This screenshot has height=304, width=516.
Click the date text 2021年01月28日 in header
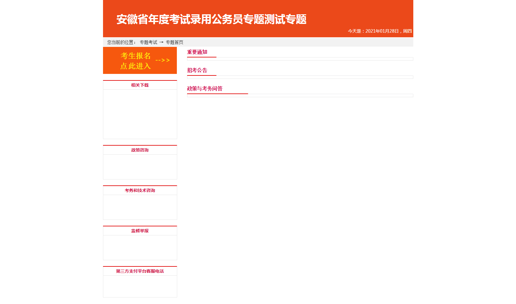tap(382, 31)
